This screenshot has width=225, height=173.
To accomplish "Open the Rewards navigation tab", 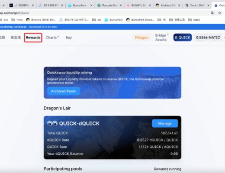I will pos(33,38).
